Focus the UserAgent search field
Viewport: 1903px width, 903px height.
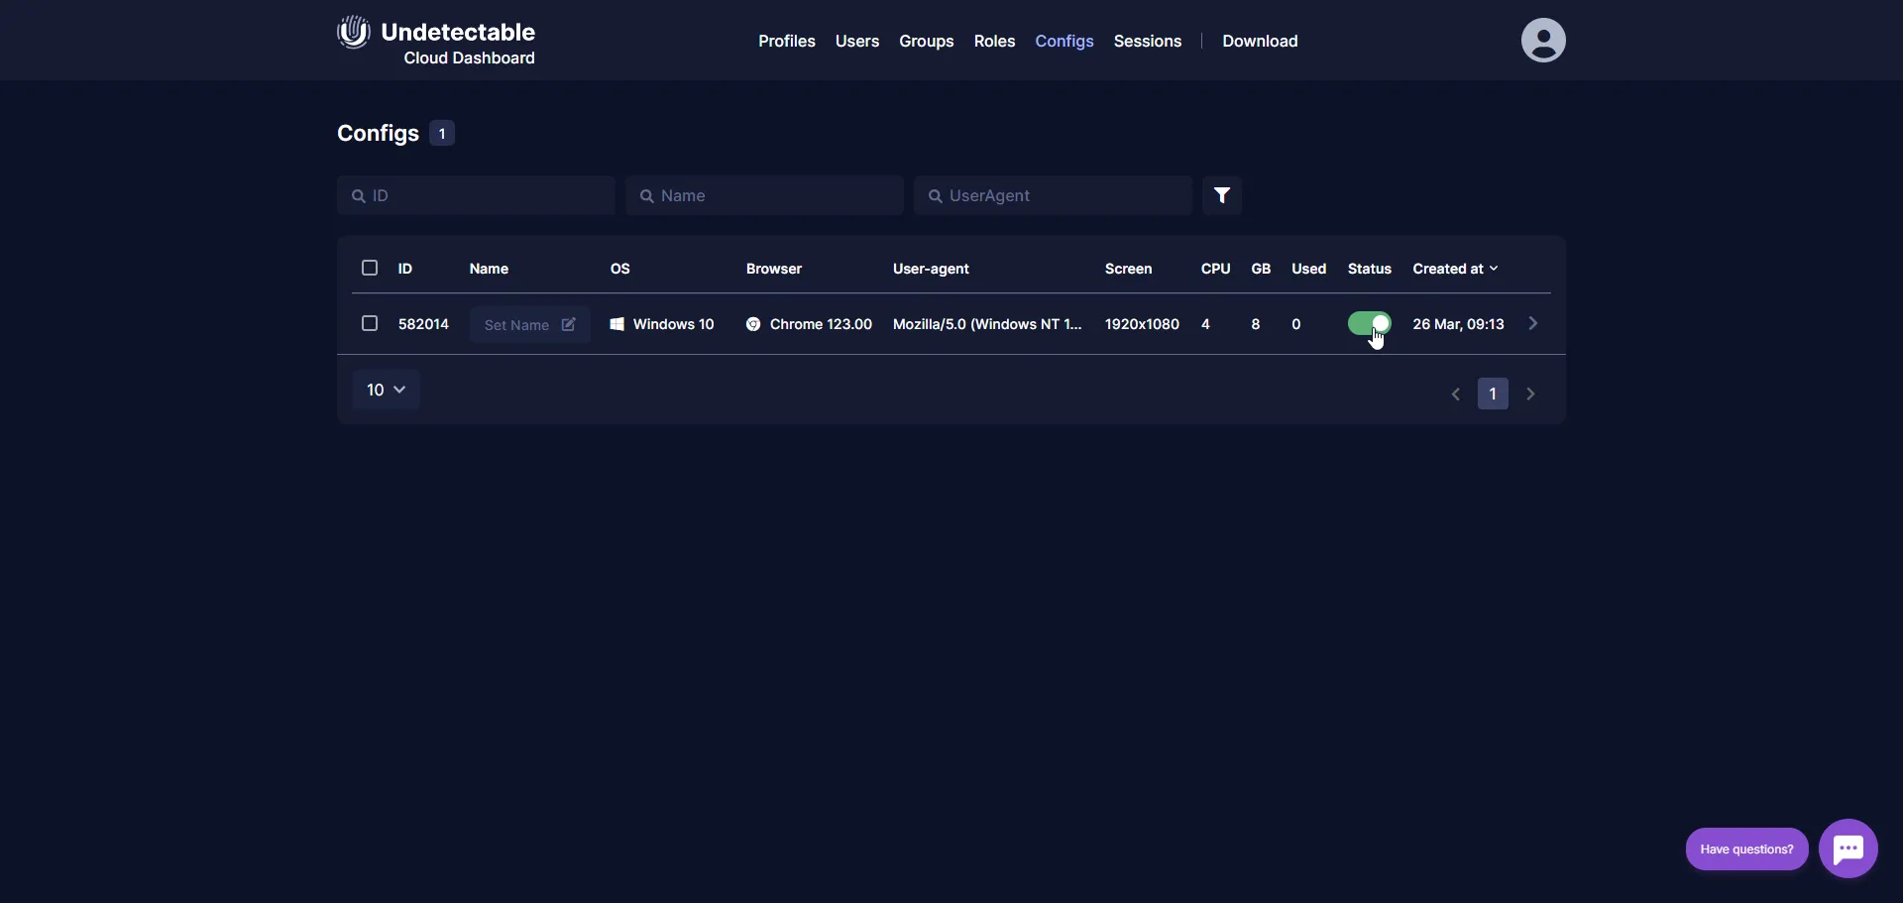(1053, 195)
